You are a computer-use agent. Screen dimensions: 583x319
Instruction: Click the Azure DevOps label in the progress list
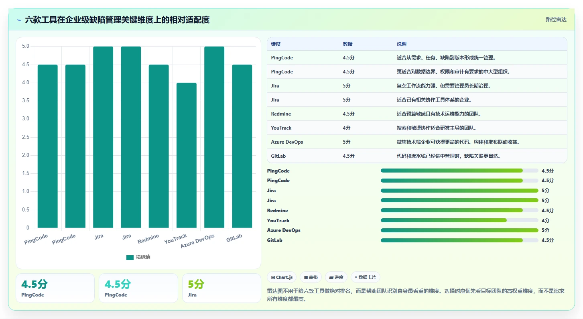[x=284, y=230]
